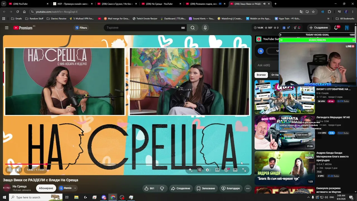Click the sparkle Ask button in player
357x201 pixels.
coord(190,170)
